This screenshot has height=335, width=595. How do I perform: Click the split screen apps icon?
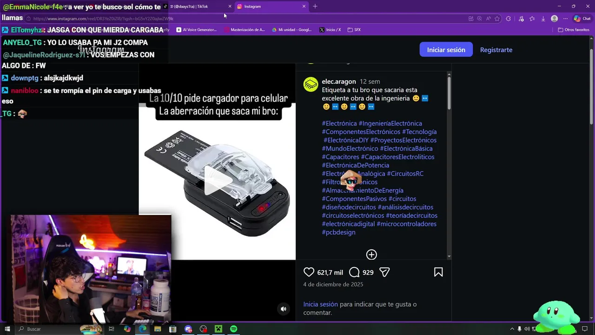471,19
